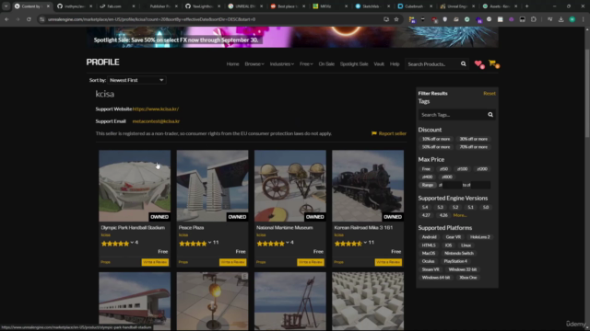Open a new browser tab with plus icon
590x331 pixels.
click(x=526, y=6)
